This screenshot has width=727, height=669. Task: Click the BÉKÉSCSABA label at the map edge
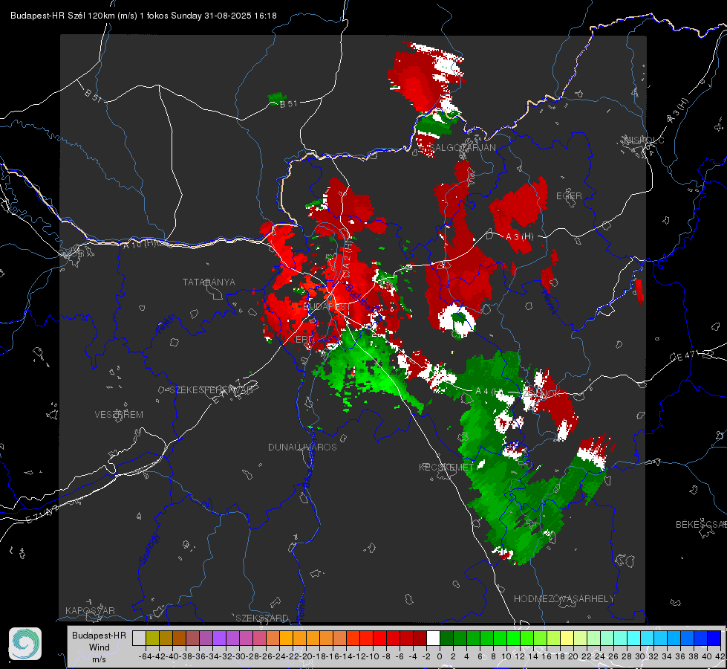click(701, 525)
